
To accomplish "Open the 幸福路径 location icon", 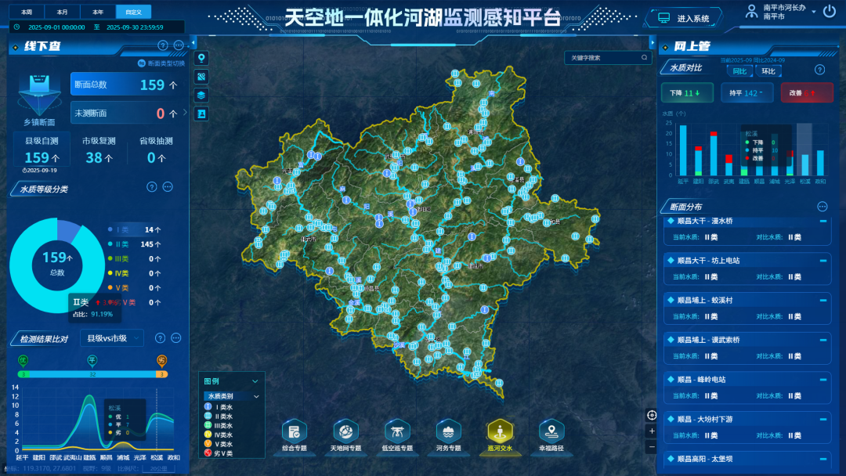I will point(553,431).
